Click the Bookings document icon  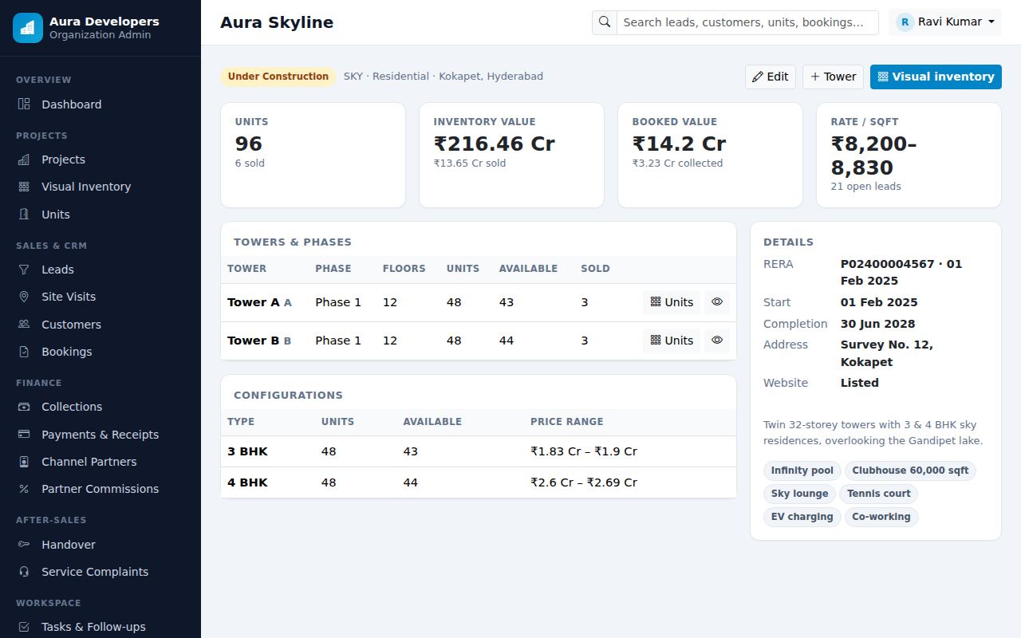(24, 352)
